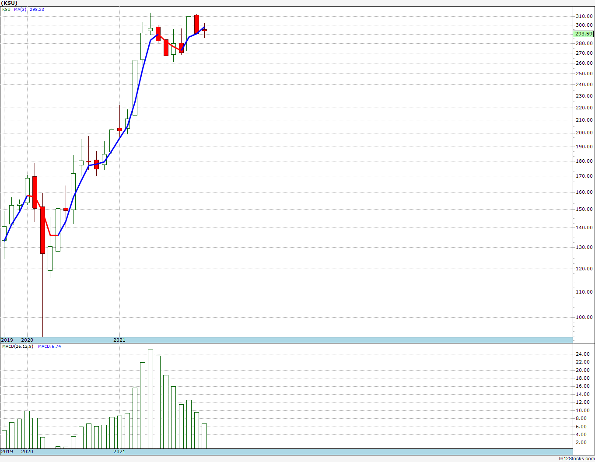Screen dimensions: 595x462
Task: Click the (KSU) chart title
Action: pyautogui.click(x=10, y=3)
